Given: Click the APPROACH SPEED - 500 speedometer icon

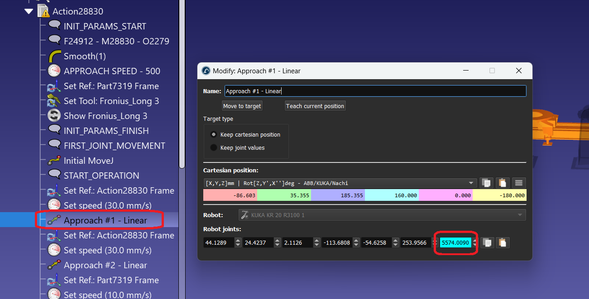Looking at the screenshot, I should [x=54, y=71].
